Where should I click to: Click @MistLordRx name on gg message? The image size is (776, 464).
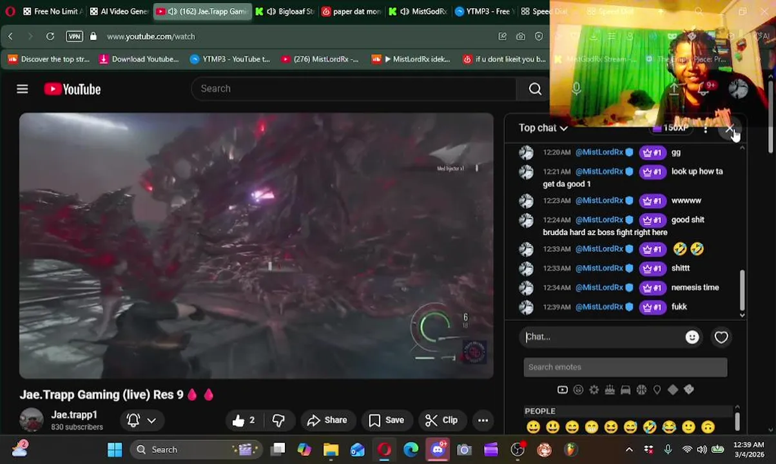(599, 153)
